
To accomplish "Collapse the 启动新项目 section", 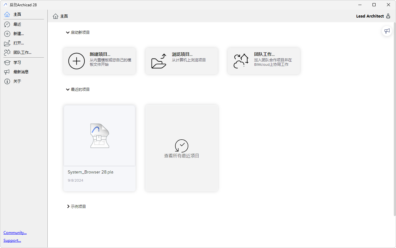I will 68,33.
